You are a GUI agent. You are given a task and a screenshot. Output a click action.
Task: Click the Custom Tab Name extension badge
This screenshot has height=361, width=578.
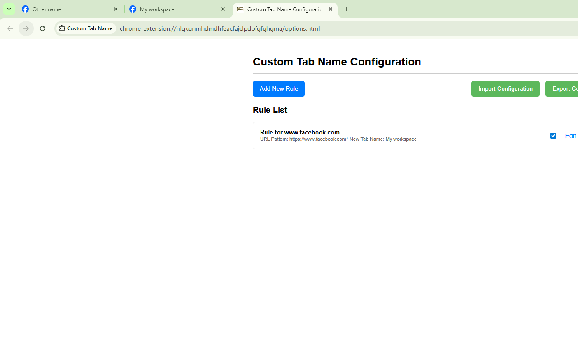(x=86, y=28)
